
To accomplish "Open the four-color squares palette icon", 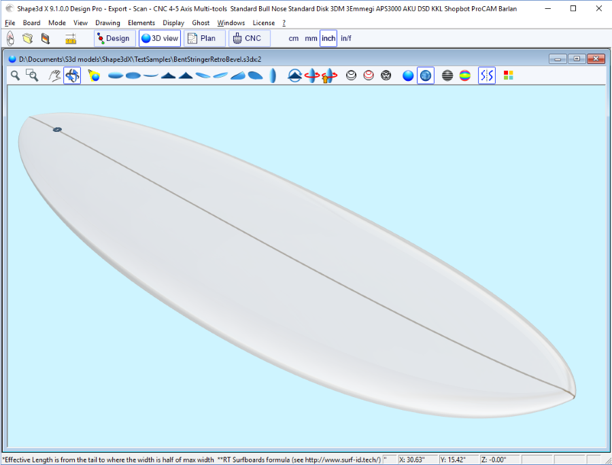I will (x=509, y=75).
